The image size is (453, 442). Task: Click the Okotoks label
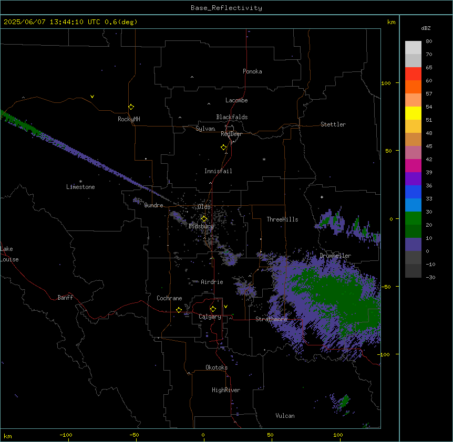click(x=217, y=367)
